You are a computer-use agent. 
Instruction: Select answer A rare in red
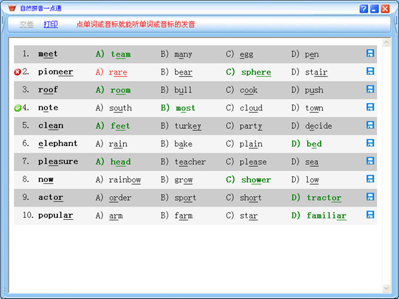pos(111,72)
